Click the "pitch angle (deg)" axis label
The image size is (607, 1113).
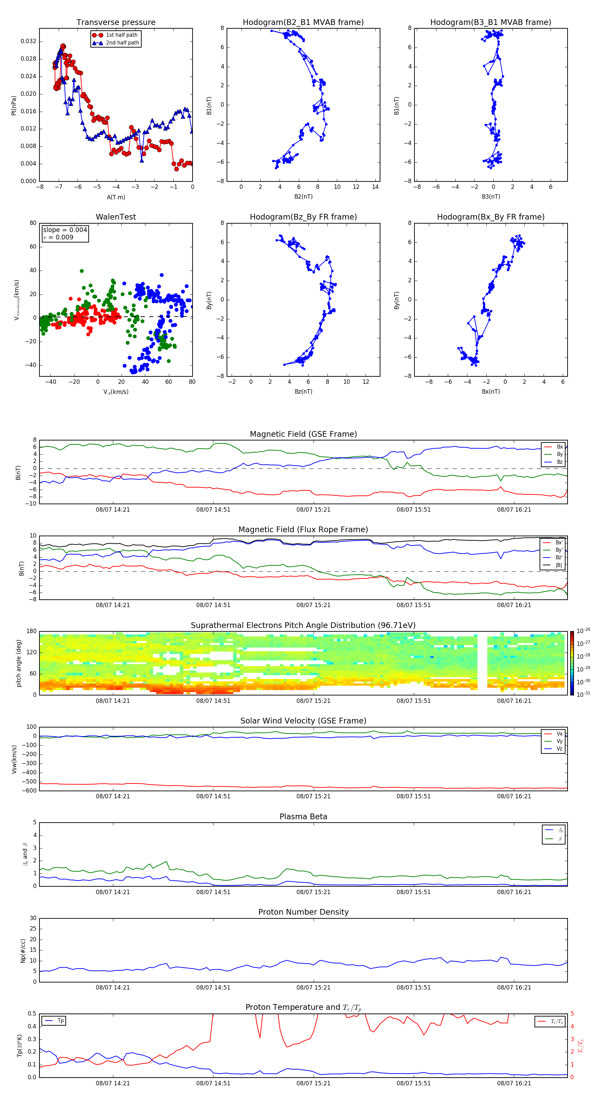click(19, 663)
